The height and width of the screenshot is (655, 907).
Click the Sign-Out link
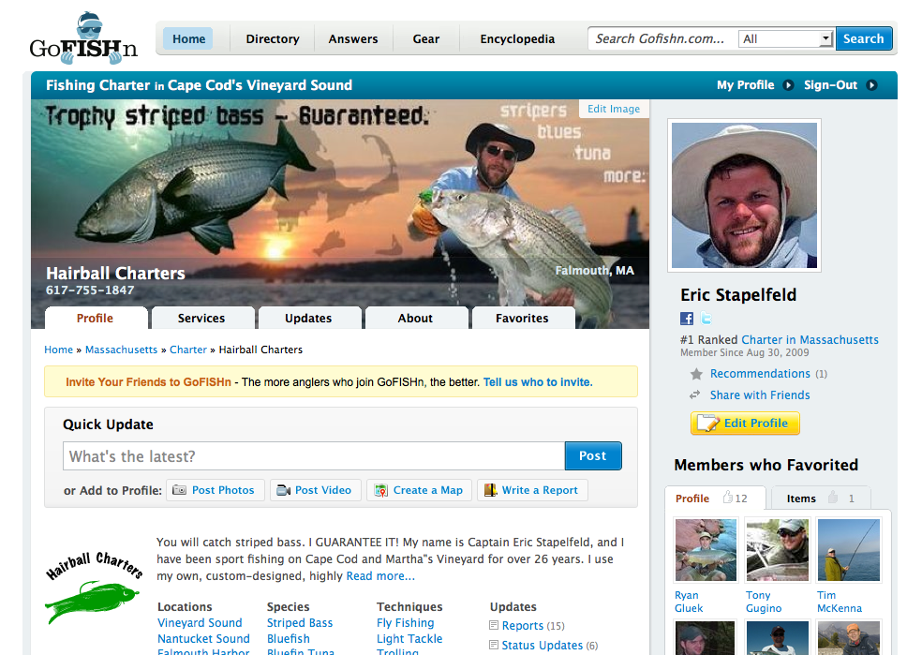click(x=830, y=85)
